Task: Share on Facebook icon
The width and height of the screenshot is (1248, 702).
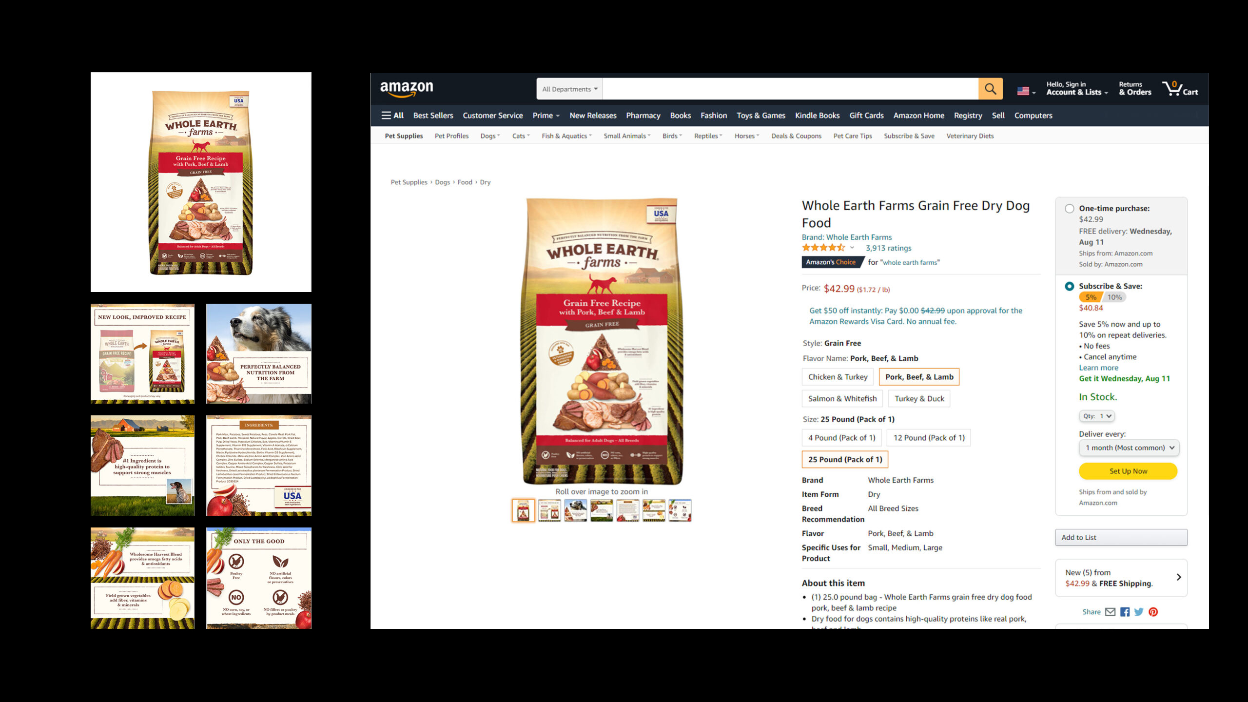Action: [1125, 612]
